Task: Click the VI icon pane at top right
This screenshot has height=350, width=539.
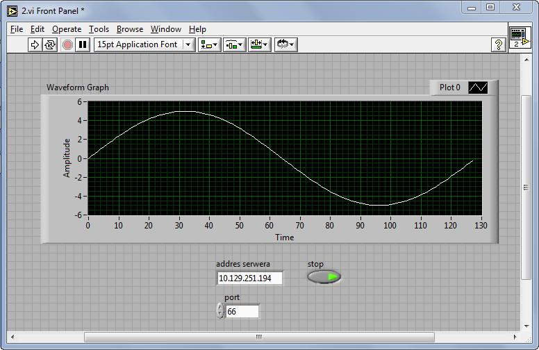Action: coord(520,37)
